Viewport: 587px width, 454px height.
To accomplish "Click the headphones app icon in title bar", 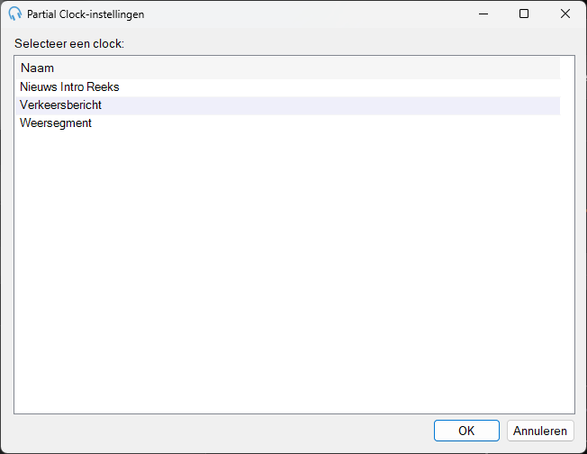I will tap(14, 14).
